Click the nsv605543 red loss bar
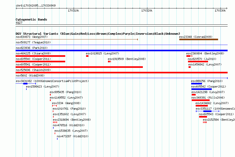Screen dimensions: 235x157 (x=203, y=117)
